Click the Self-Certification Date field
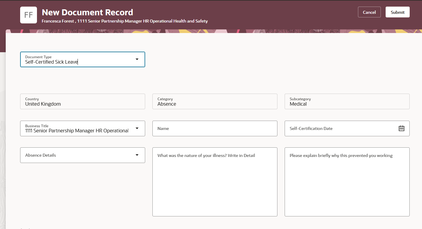422x229 pixels. coord(347,128)
